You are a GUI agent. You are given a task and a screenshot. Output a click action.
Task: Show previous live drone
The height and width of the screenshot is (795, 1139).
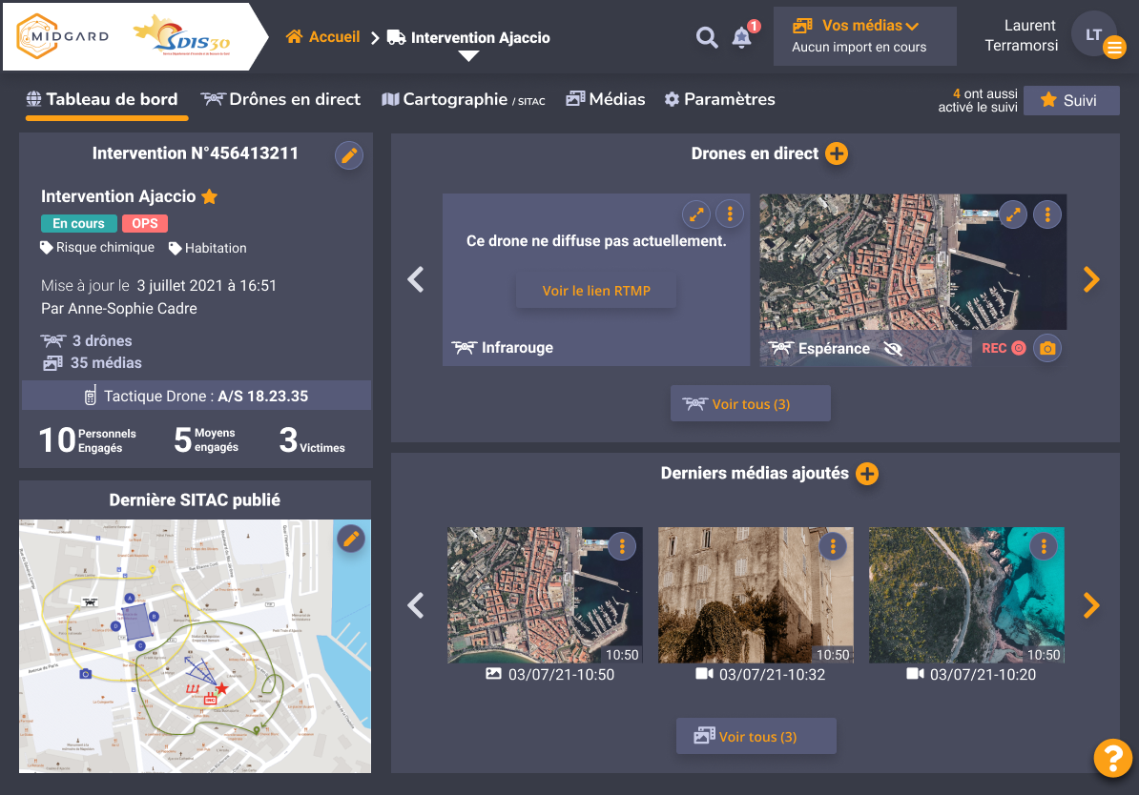(x=416, y=279)
